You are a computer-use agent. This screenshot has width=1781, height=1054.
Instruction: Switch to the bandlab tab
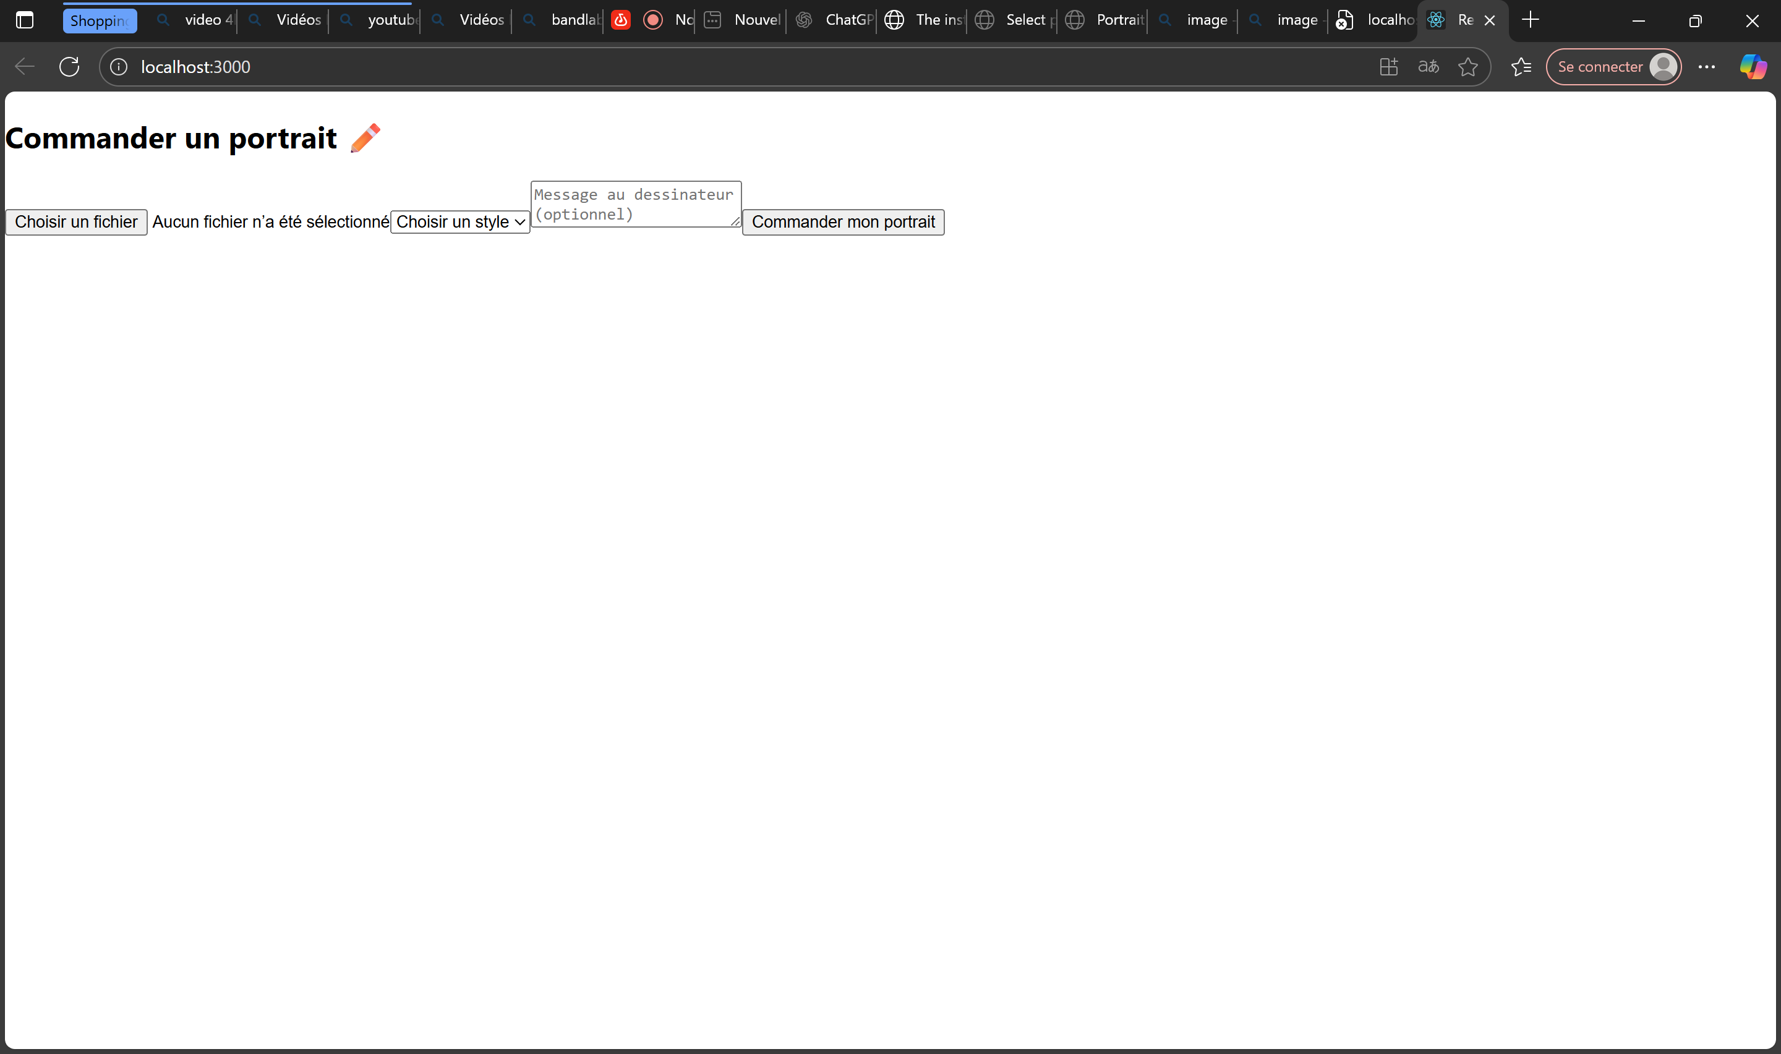(x=560, y=20)
